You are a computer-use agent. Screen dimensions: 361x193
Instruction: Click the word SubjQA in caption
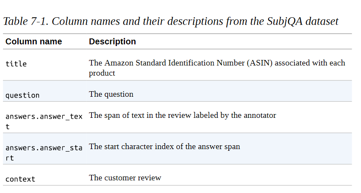coord(285,22)
